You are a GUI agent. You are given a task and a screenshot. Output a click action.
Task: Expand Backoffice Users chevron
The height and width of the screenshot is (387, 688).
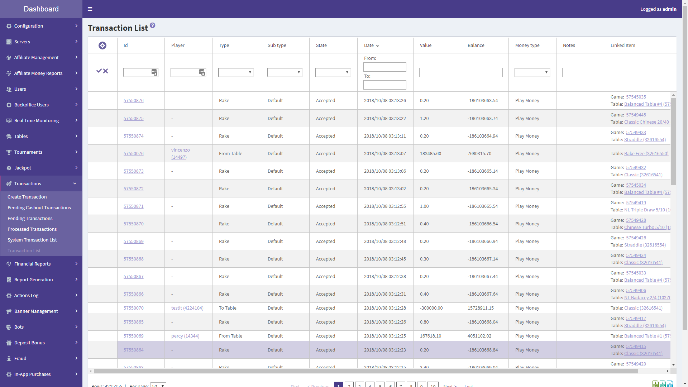(x=76, y=105)
